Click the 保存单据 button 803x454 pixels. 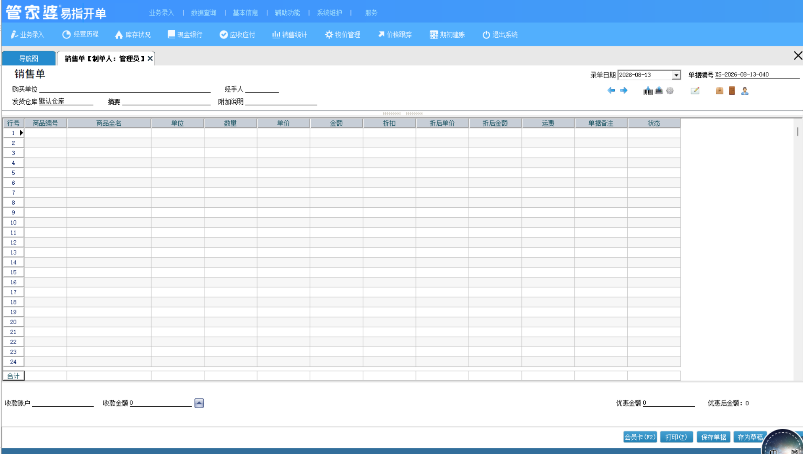[x=714, y=437]
